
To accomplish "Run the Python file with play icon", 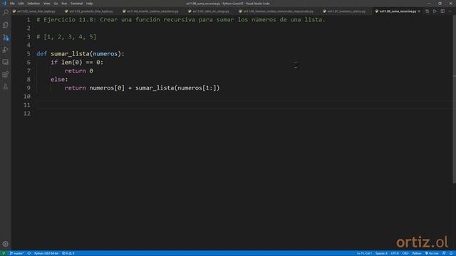I will (x=435, y=11).
